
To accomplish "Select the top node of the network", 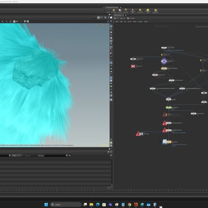I will (x=164, y=48).
